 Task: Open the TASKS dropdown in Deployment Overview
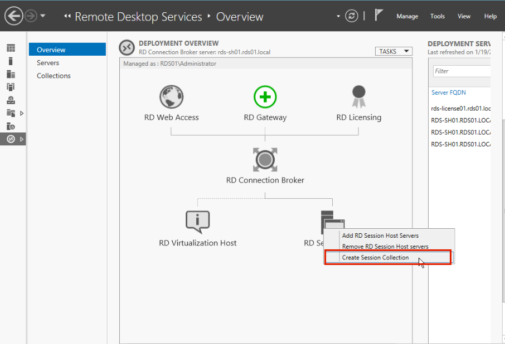pyautogui.click(x=394, y=51)
